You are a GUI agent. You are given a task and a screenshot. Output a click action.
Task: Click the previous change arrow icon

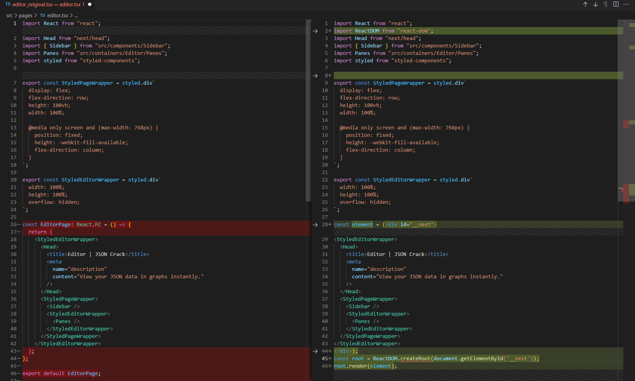click(585, 4)
